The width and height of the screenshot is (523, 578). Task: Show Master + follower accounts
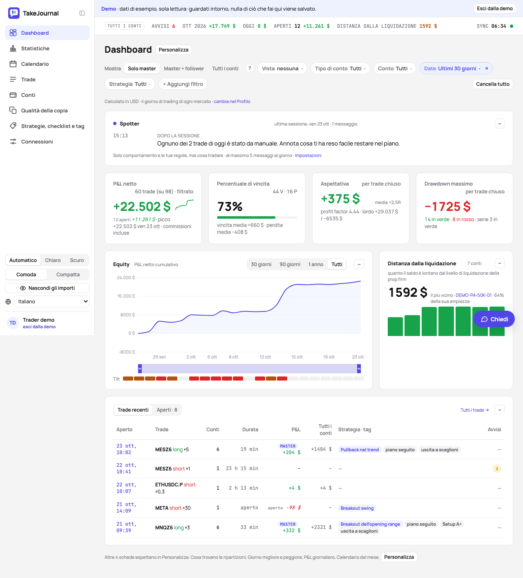[x=184, y=69]
